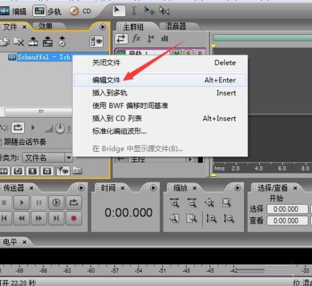312x286 pixels.
Task: Choose 插入到 CD 列表 entry
Action: tap(160, 119)
